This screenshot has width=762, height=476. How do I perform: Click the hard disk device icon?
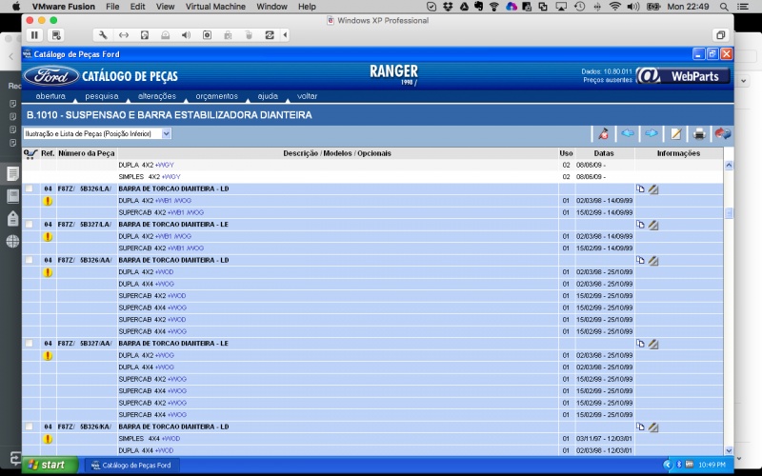tap(145, 35)
